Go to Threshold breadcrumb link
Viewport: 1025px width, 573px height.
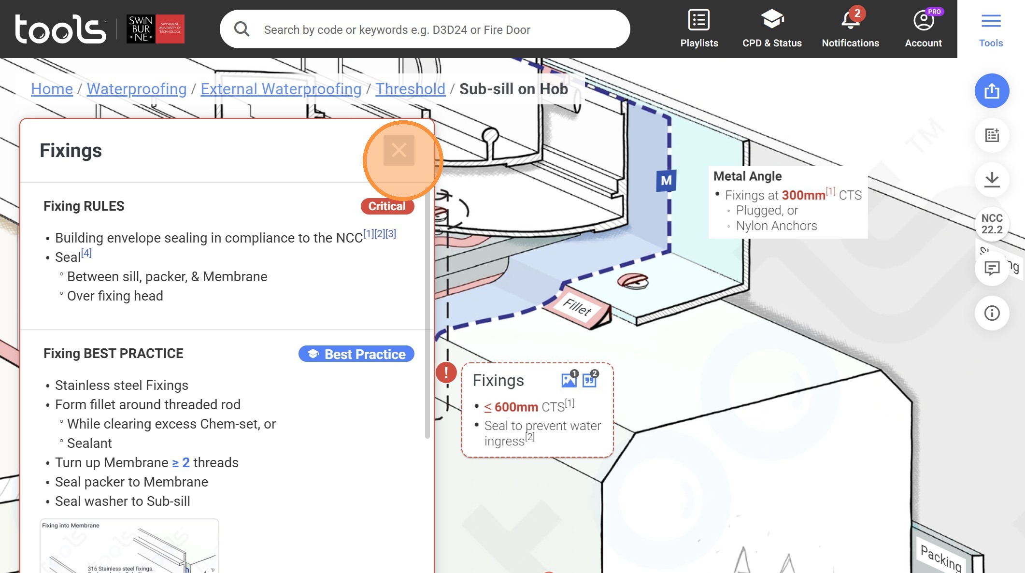(410, 89)
